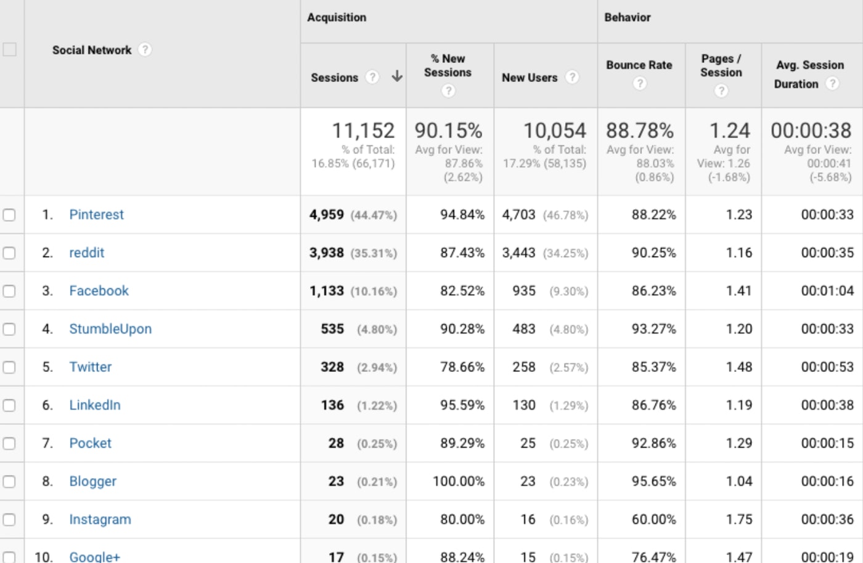Check the Pinterest row checkbox
Image resolution: width=863 pixels, height=563 pixels.
pos(9,215)
